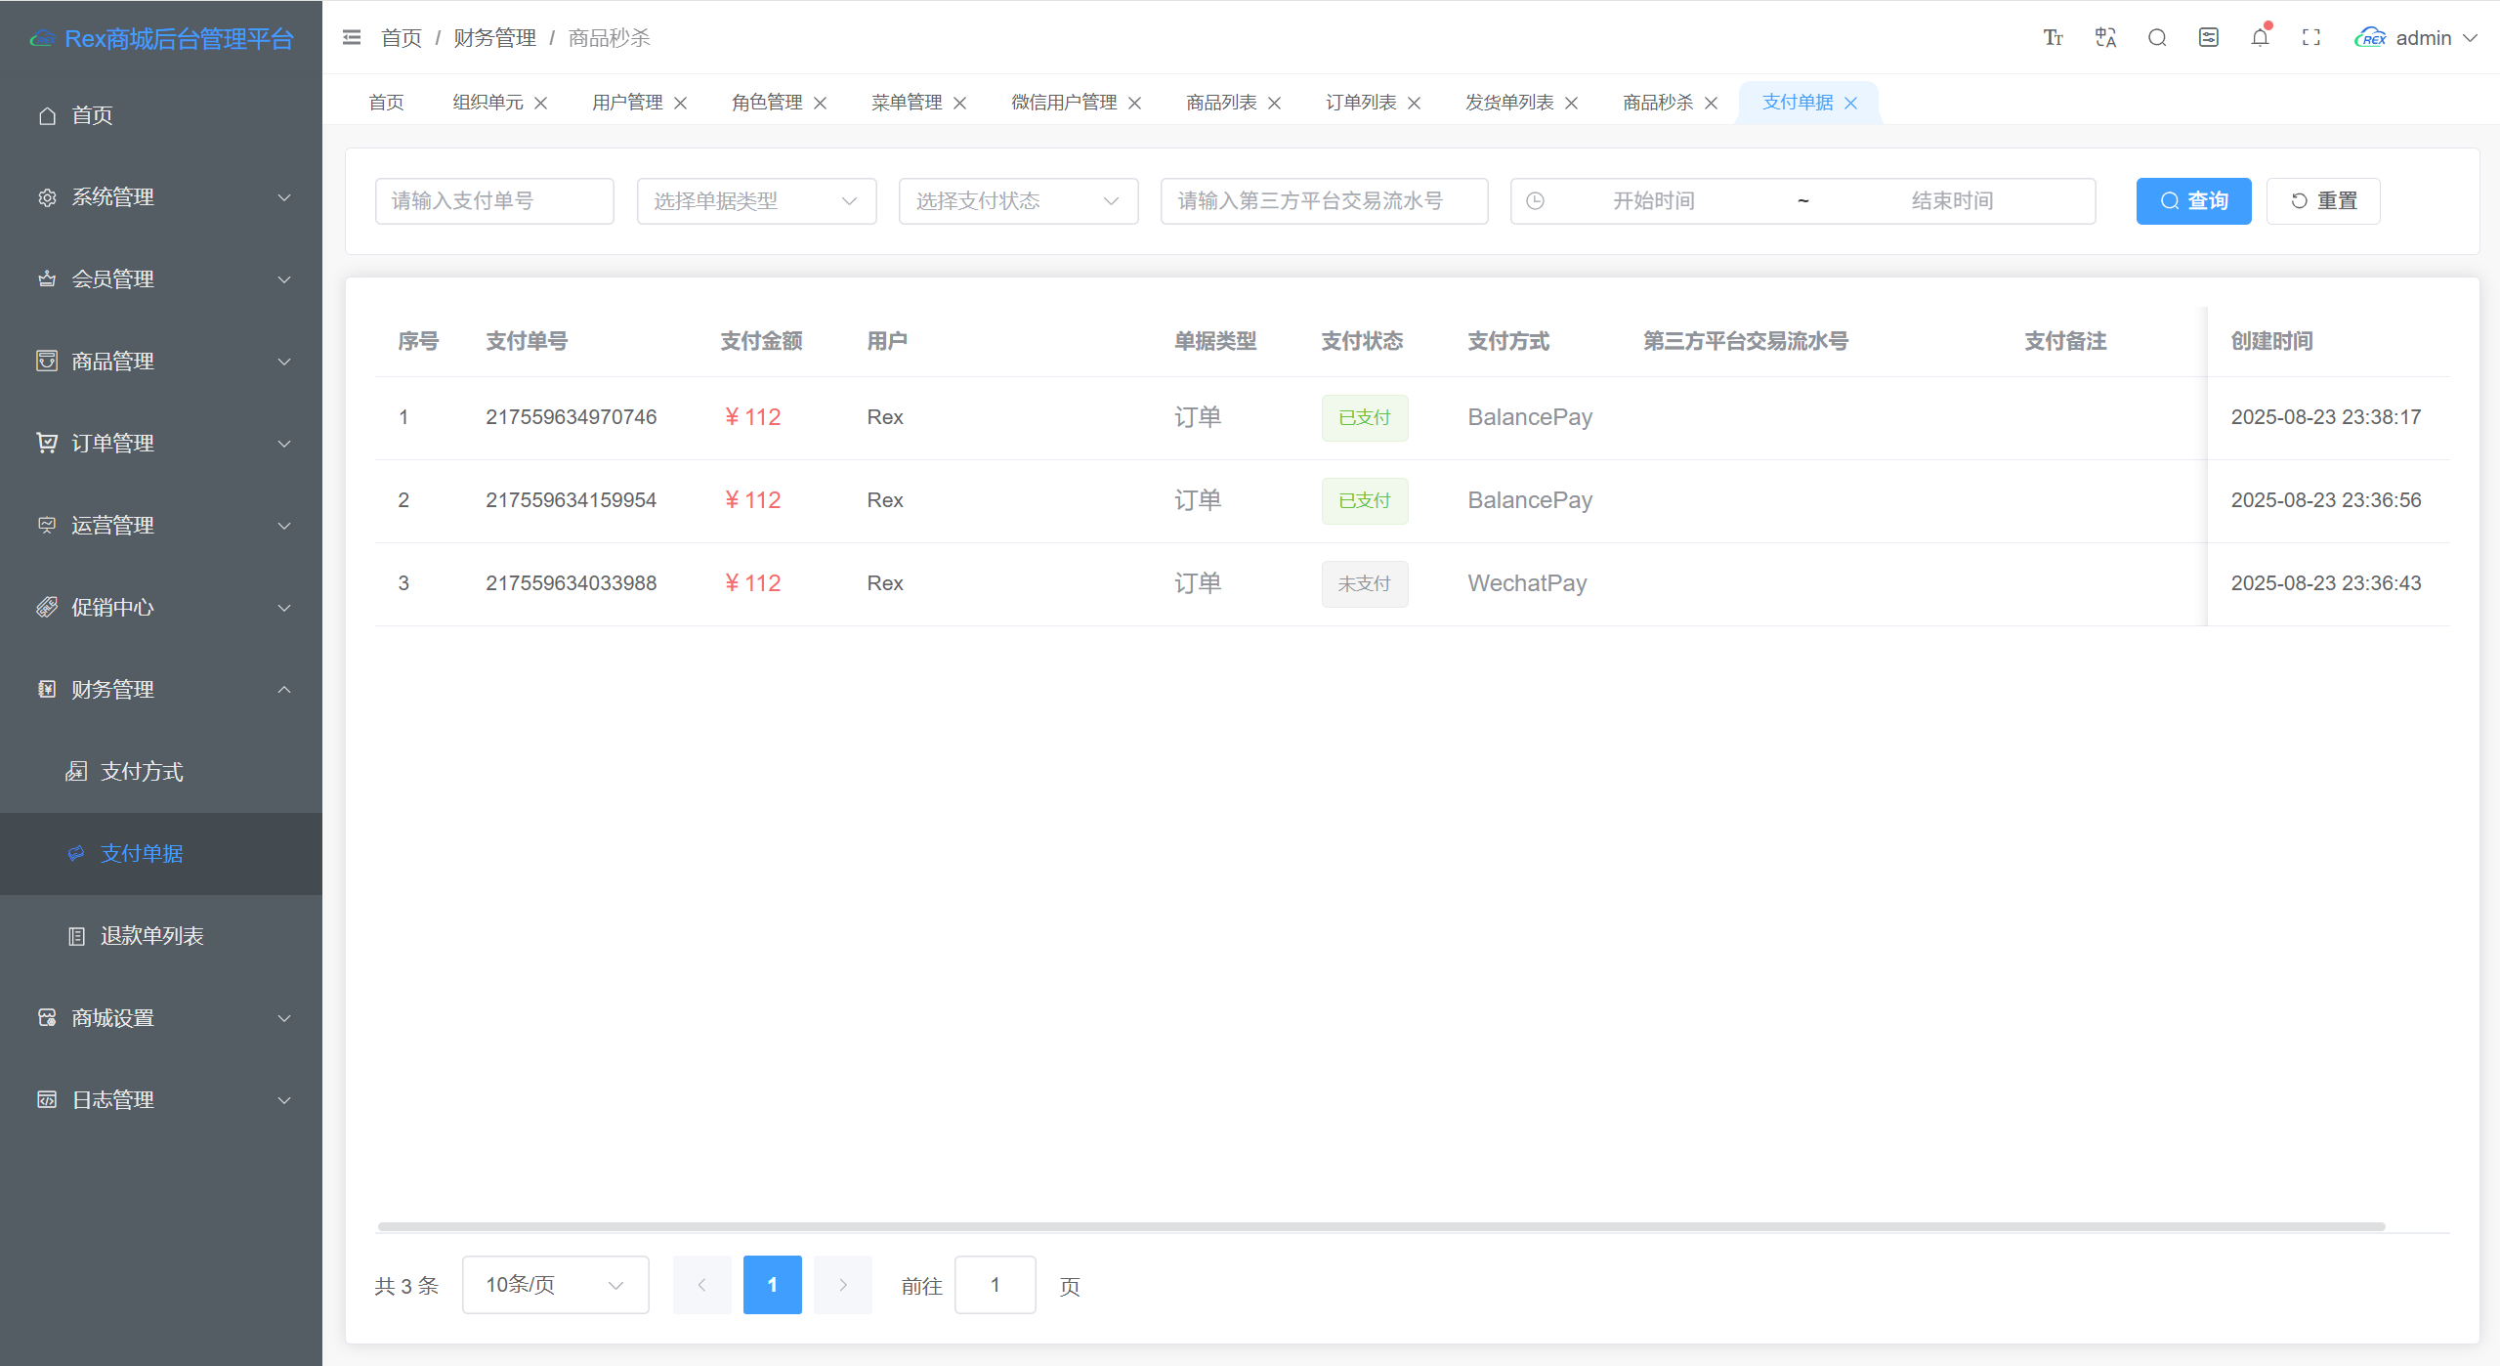Image resolution: width=2500 pixels, height=1366 pixels.
Task: Open the 选择支付状态 dropdown
Action: click(x=1018, y=201)
